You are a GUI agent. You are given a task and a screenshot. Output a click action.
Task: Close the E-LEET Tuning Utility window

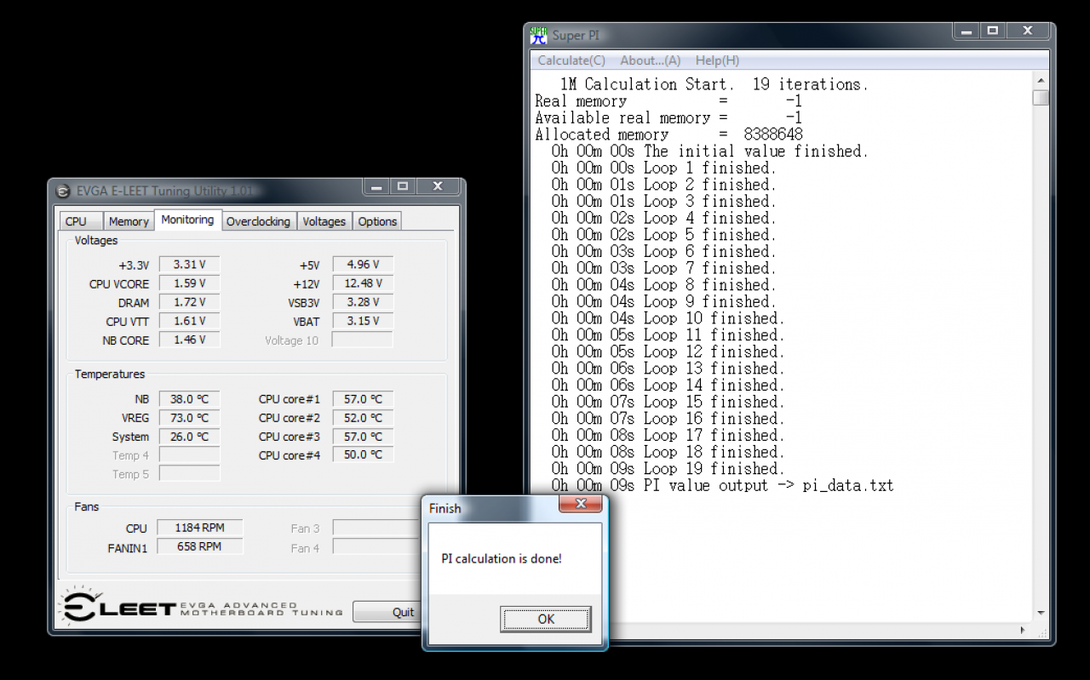pos(437,186)
